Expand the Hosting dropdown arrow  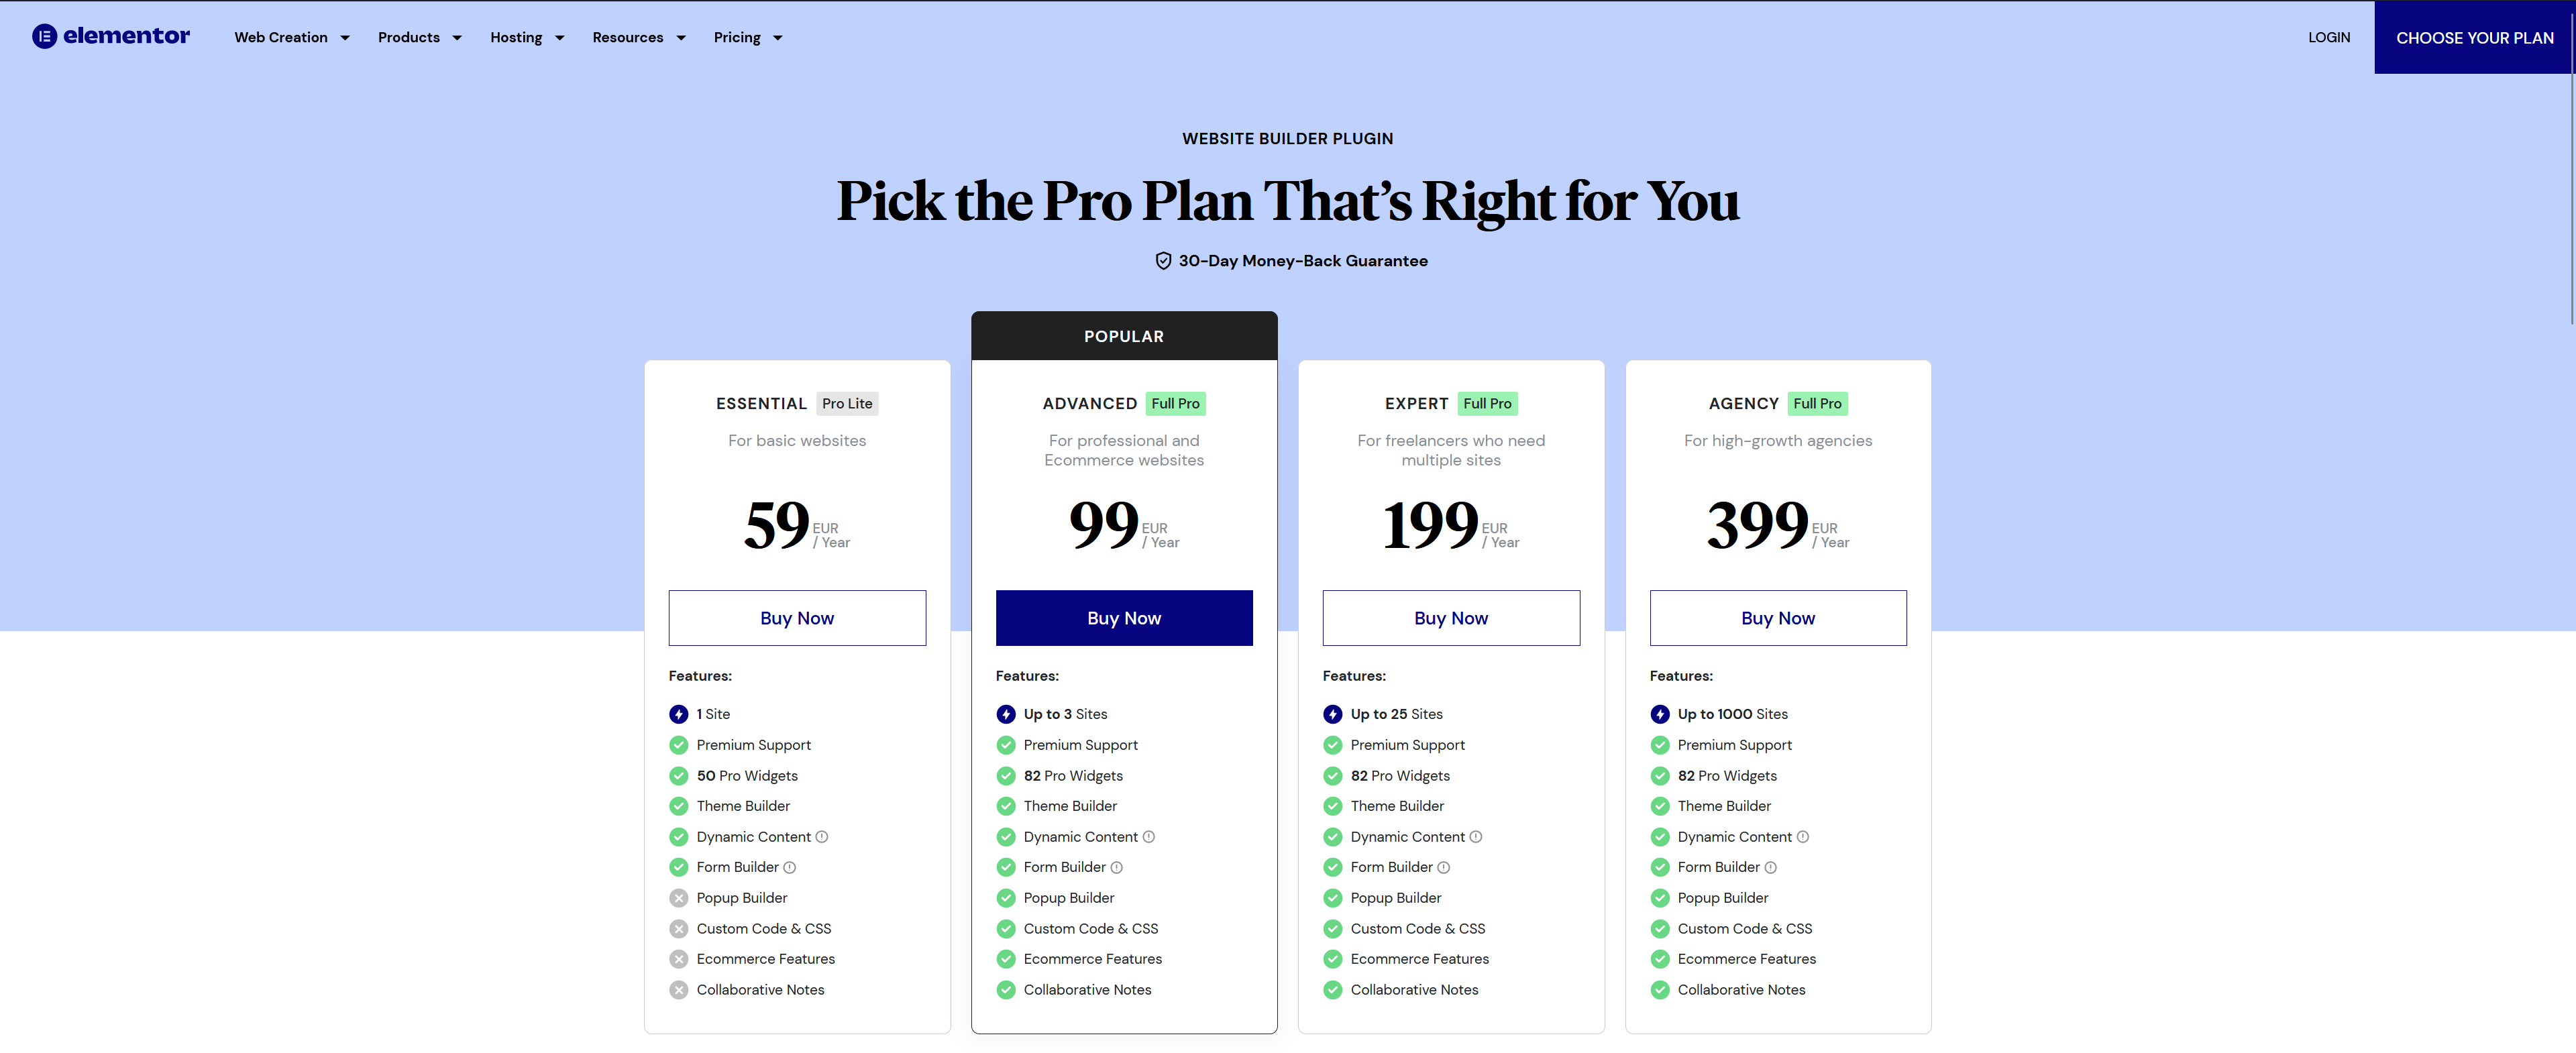click(x=560, y=38)
